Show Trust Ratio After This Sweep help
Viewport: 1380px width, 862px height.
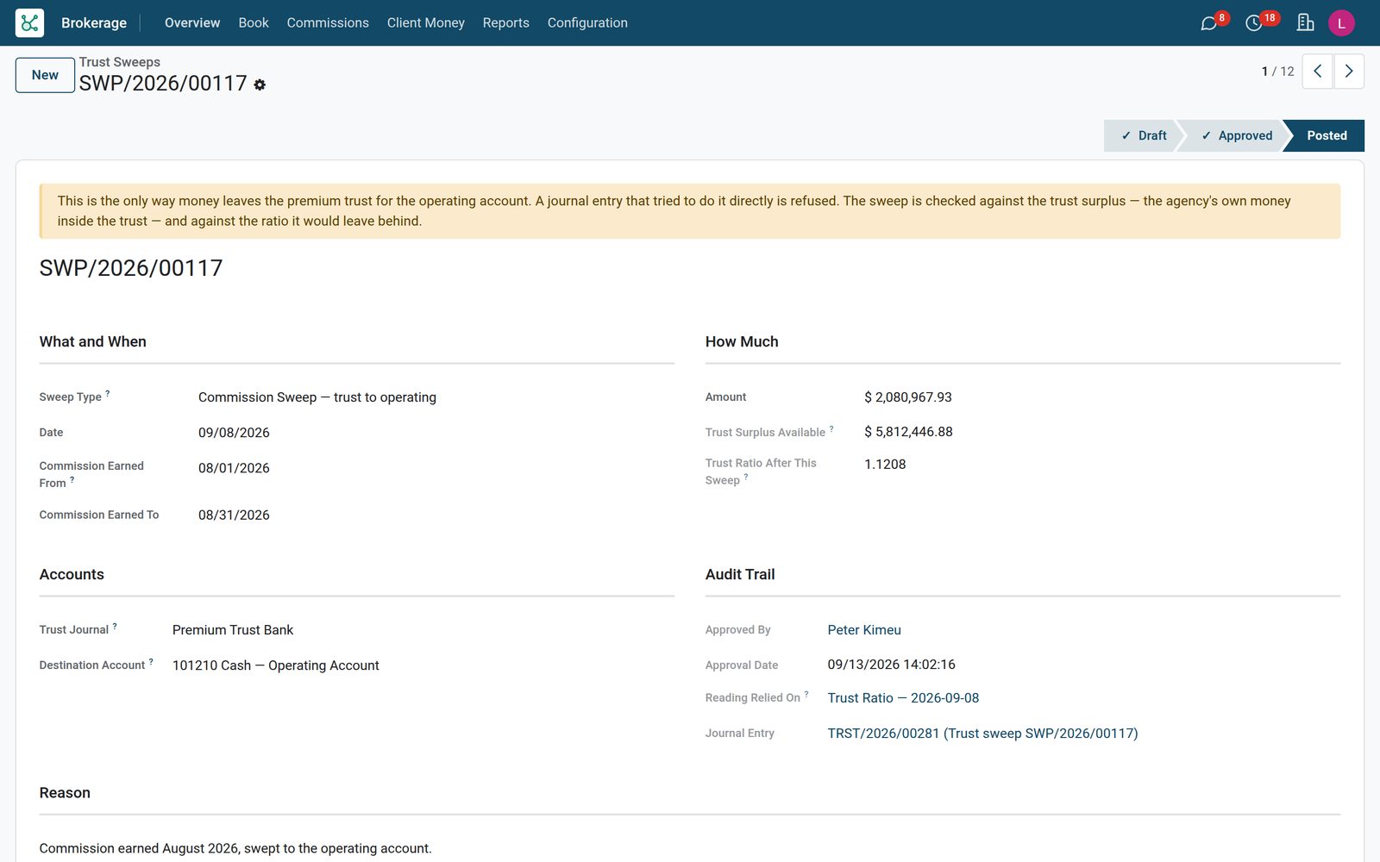(x=746, y=477)
